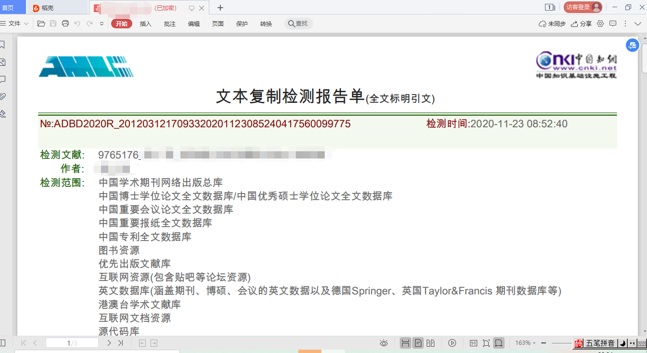This screenshot has width=647, height=353.
Task: Open the 编辑 tab
Action: (194, 24)
